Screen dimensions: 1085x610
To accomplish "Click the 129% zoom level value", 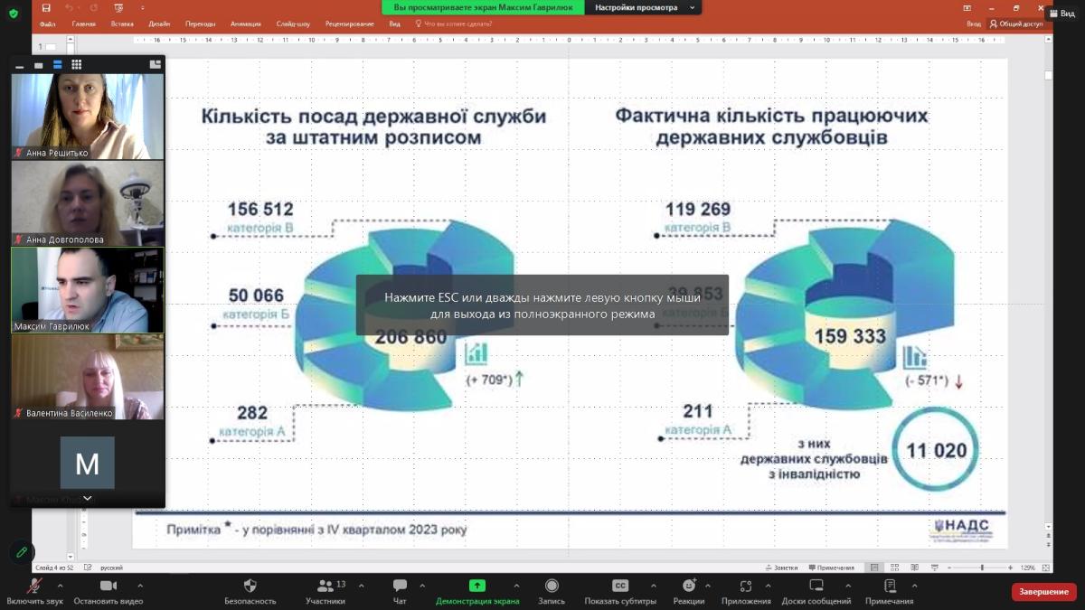I will coord(1028,568).
